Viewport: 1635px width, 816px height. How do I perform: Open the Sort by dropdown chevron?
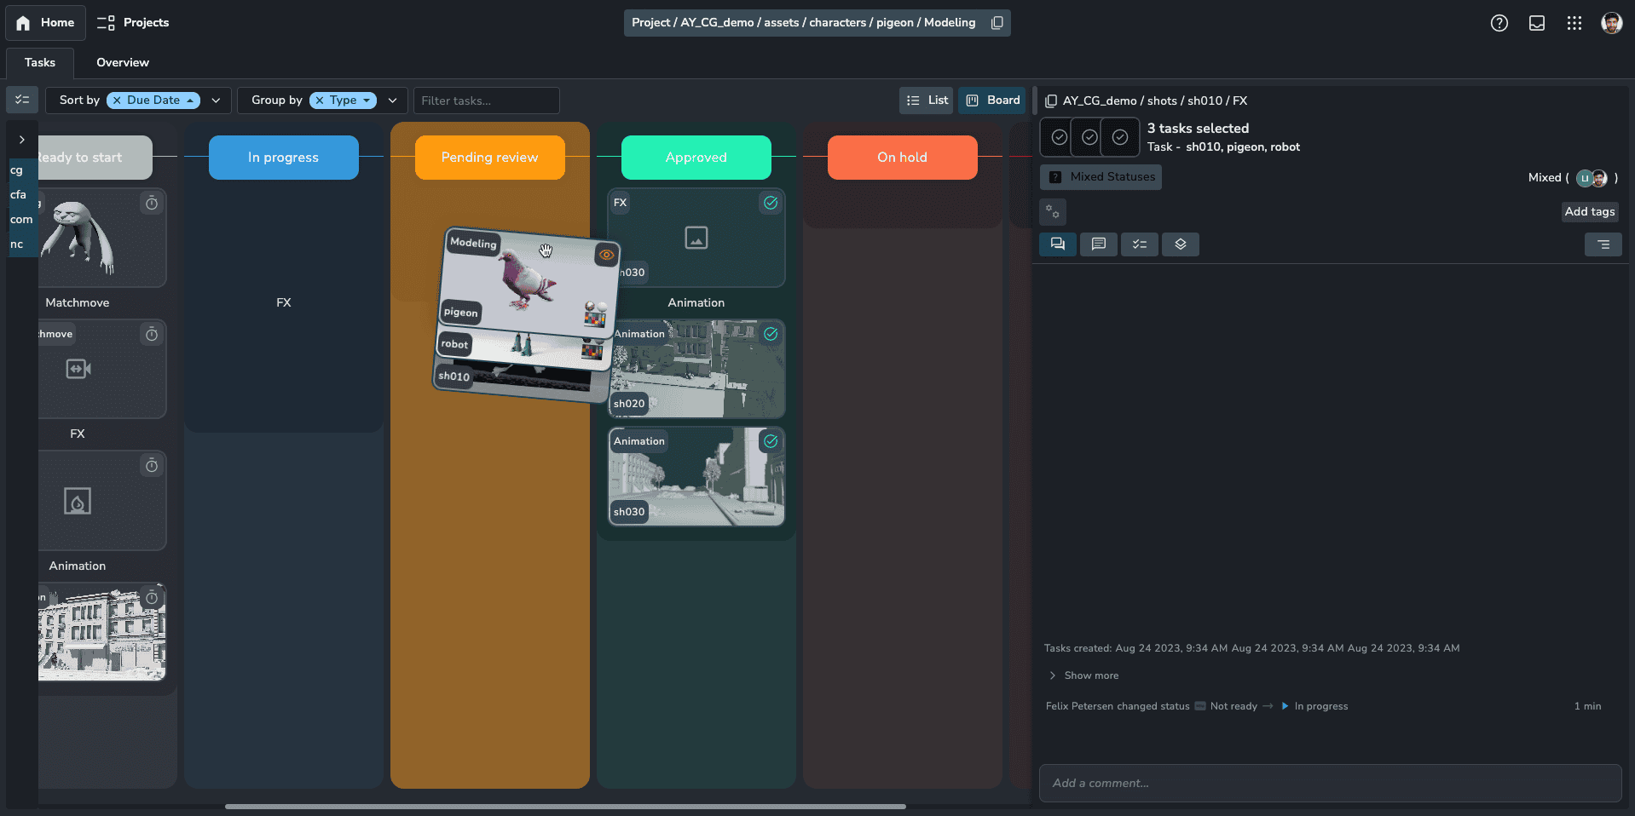216,101
